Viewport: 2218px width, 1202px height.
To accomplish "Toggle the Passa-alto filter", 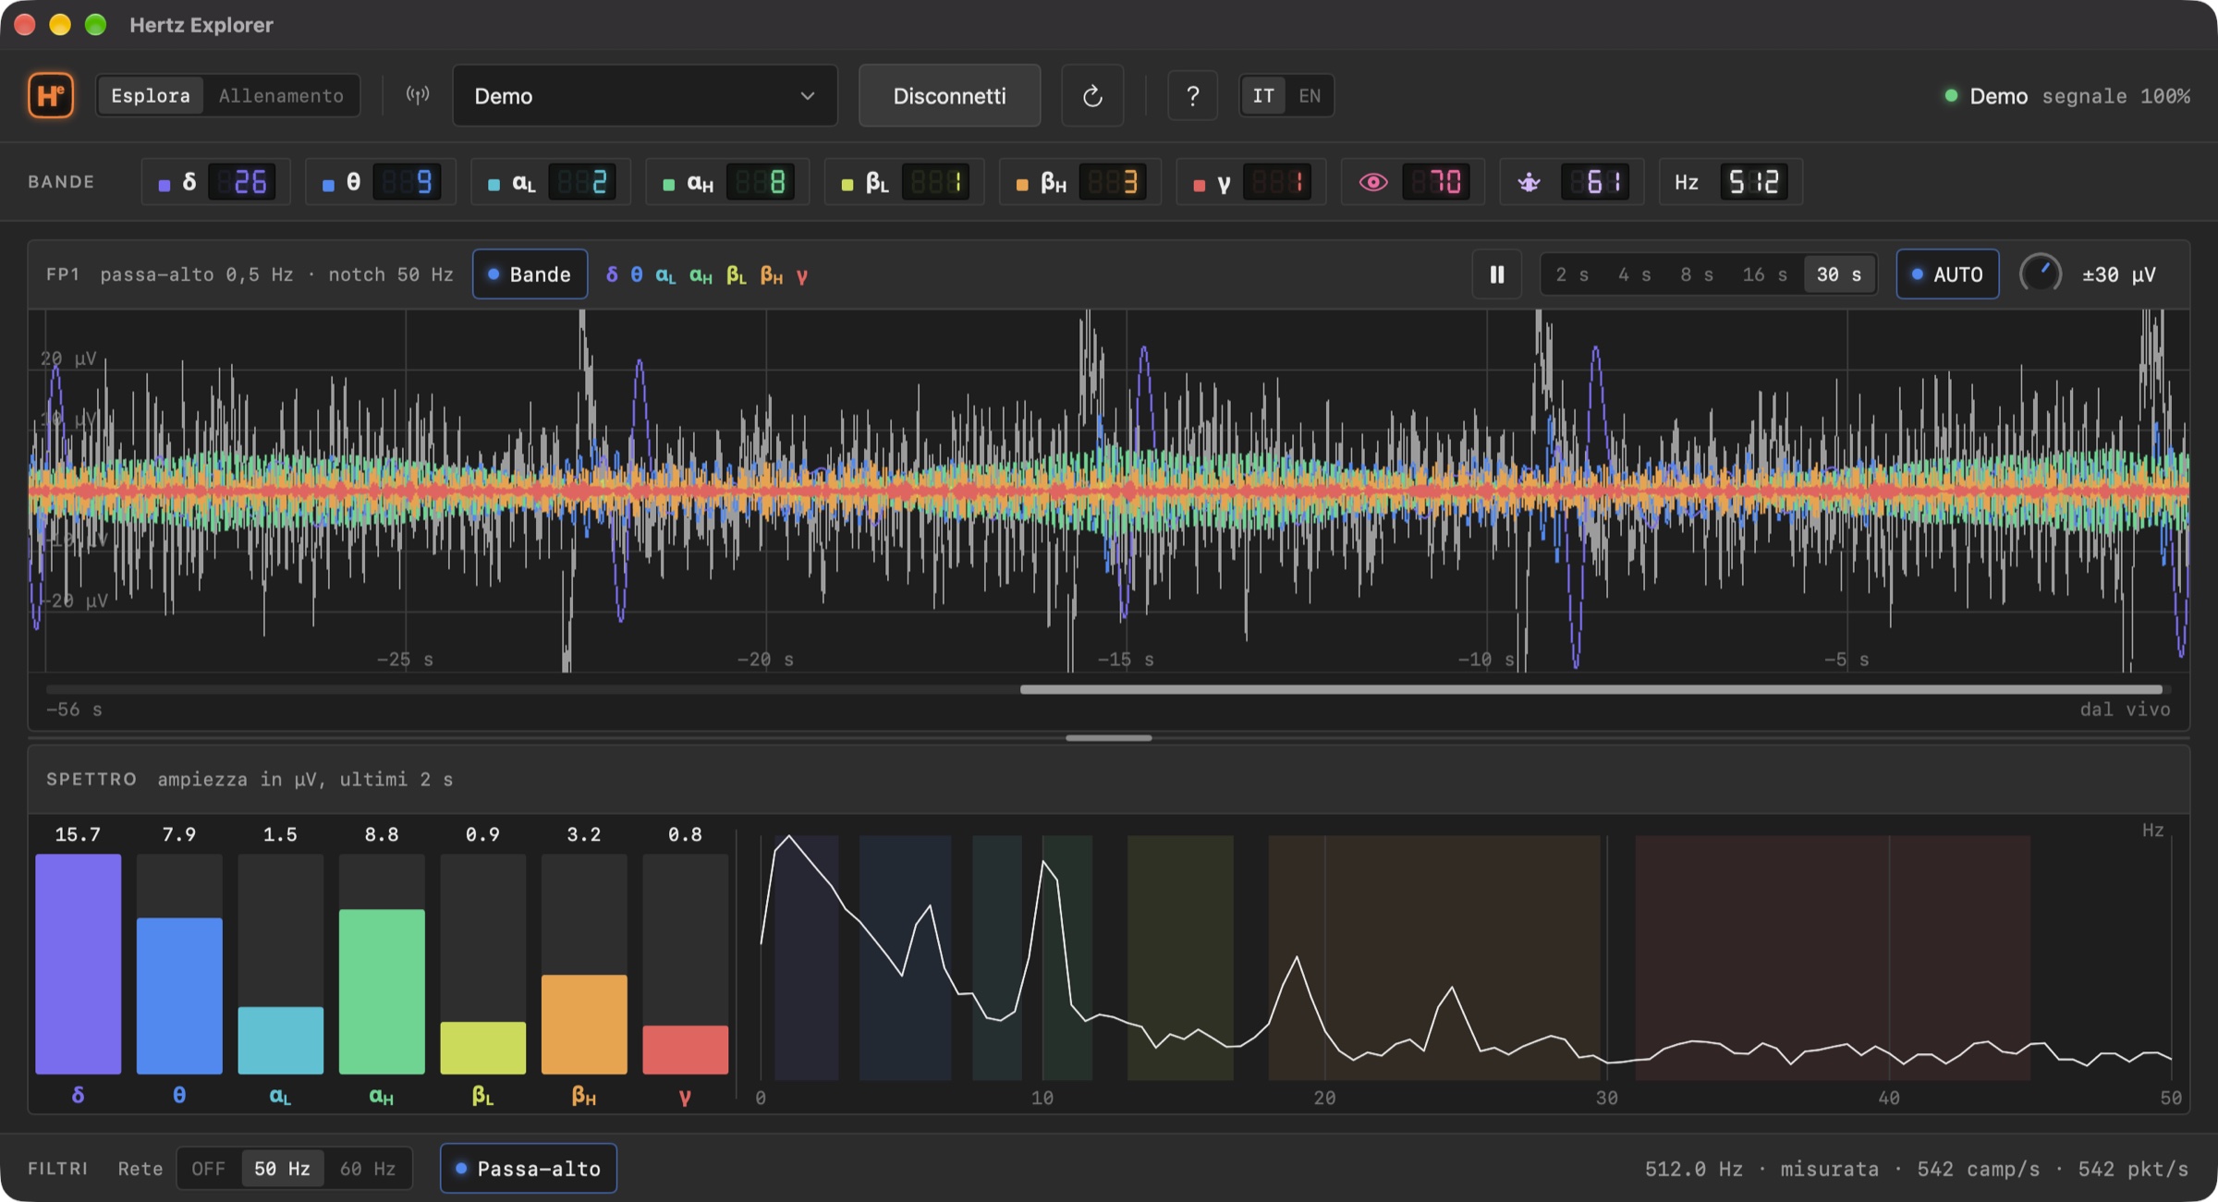I will click(x=529, y=1169).
